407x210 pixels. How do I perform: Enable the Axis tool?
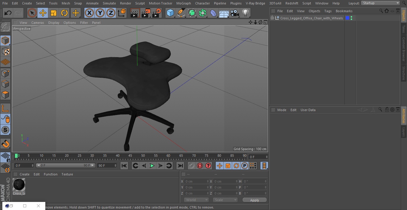coord(5,108)
